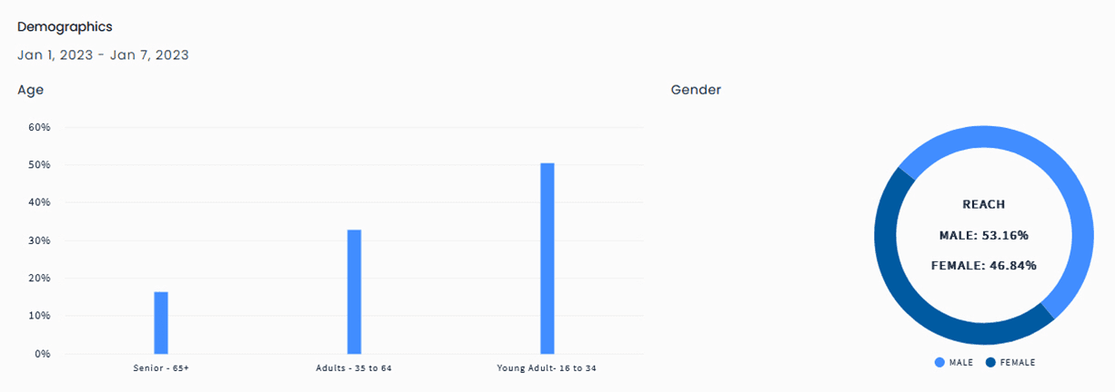1115x392 pixels.
Task: Open the Jan 1 - Jan 7, 2023 date range
Action: (x=103, y=55)
